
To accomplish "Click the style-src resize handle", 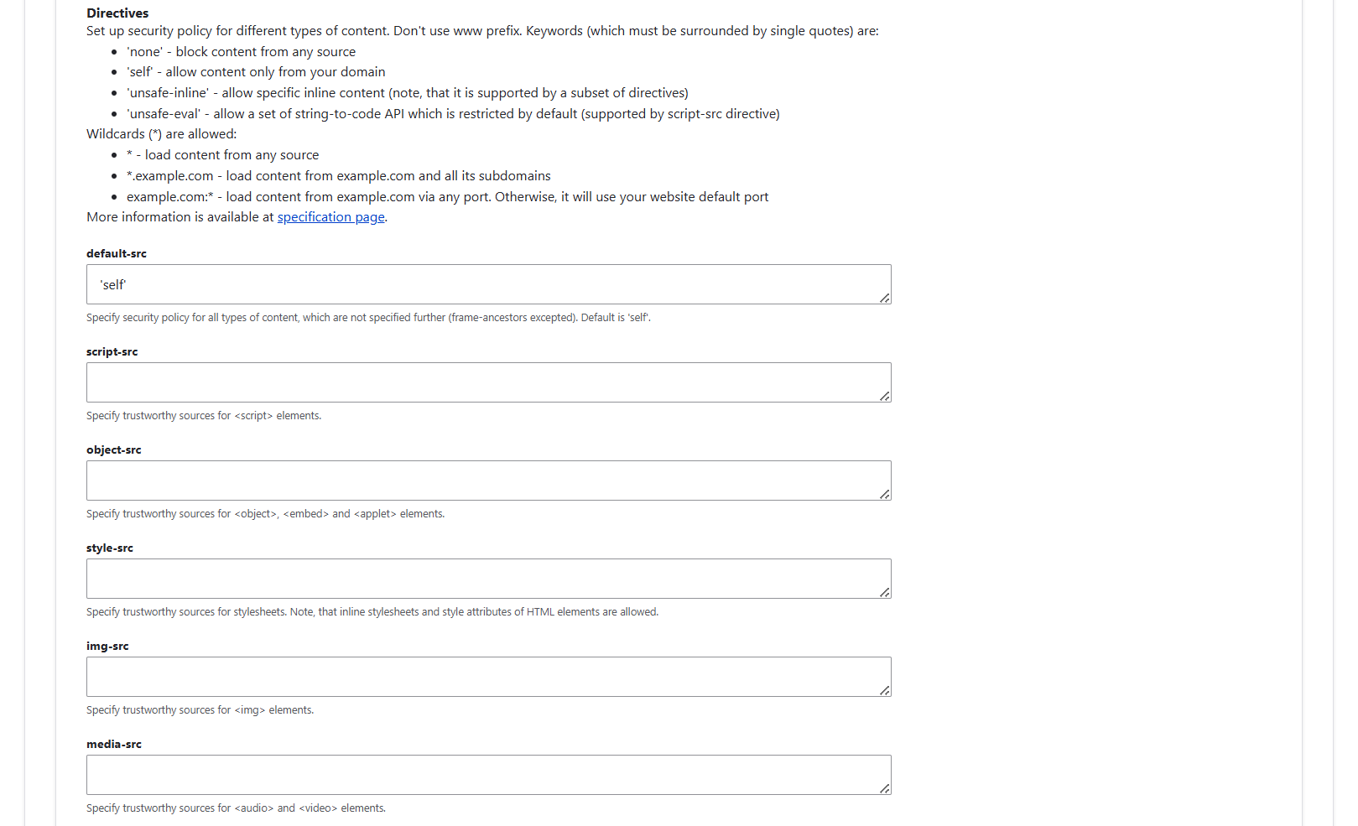I will pos(884,591).
